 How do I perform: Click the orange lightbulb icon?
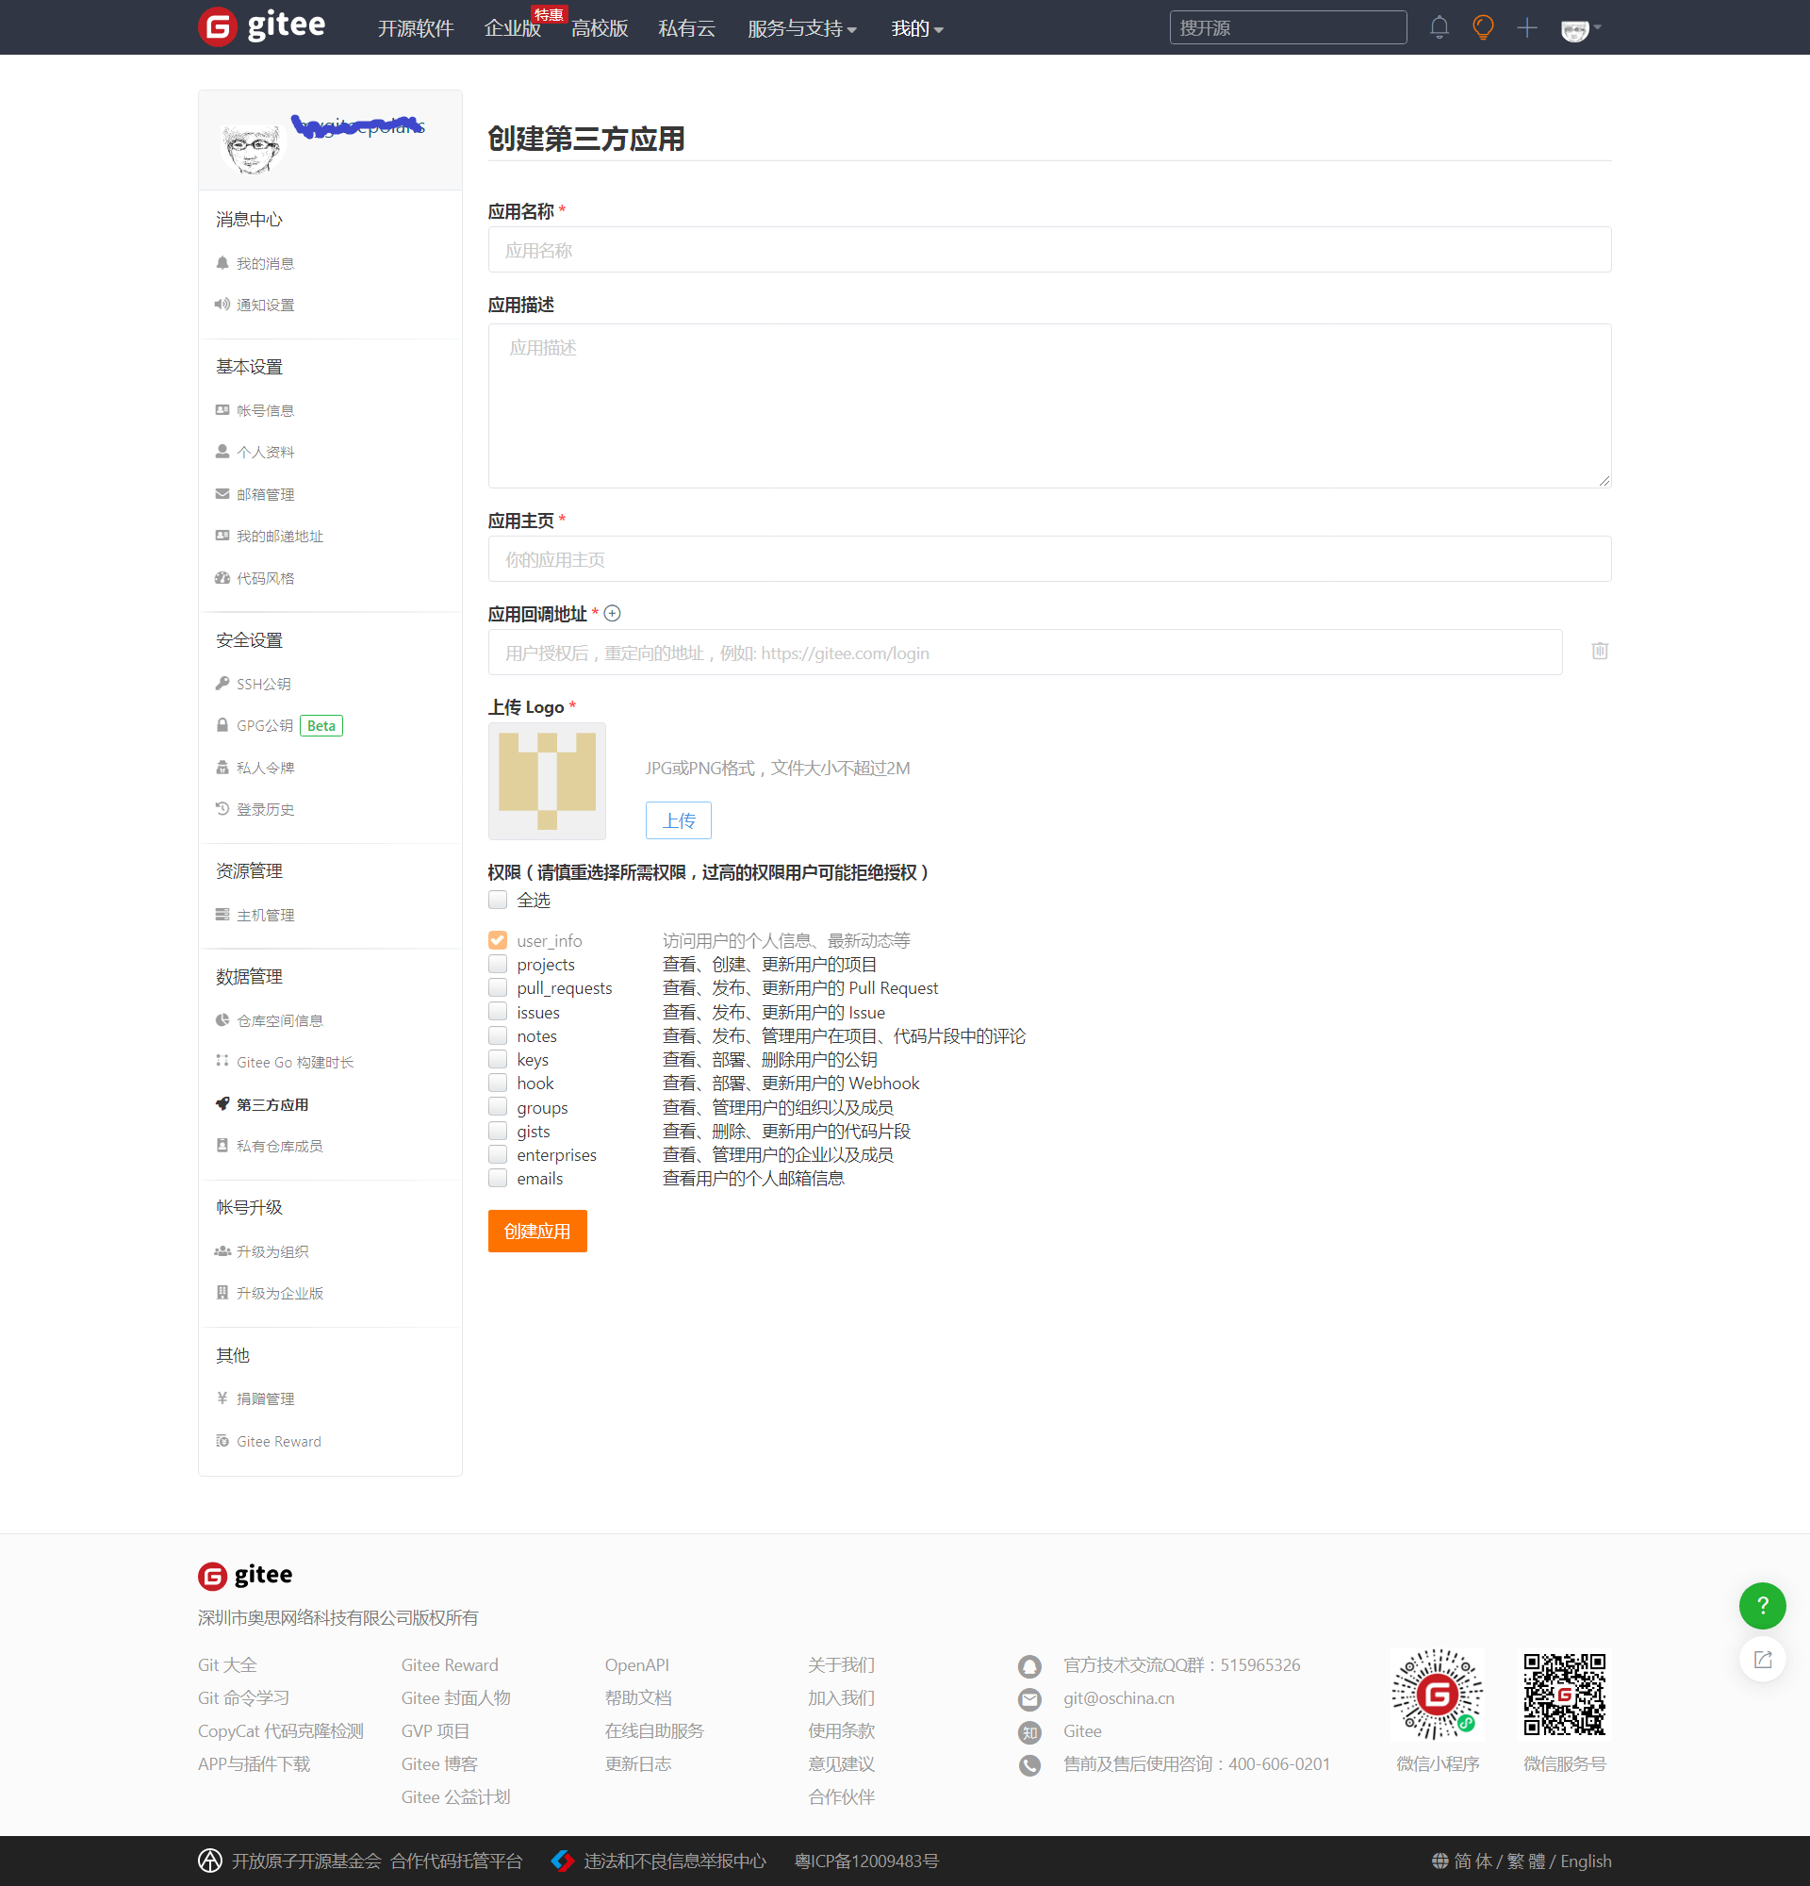pyautogui.click(x=1483, y=28)
